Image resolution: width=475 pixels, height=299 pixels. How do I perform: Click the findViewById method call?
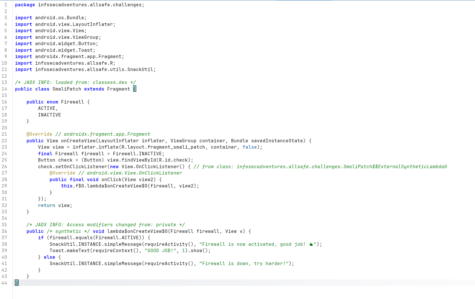coord(139,160)
